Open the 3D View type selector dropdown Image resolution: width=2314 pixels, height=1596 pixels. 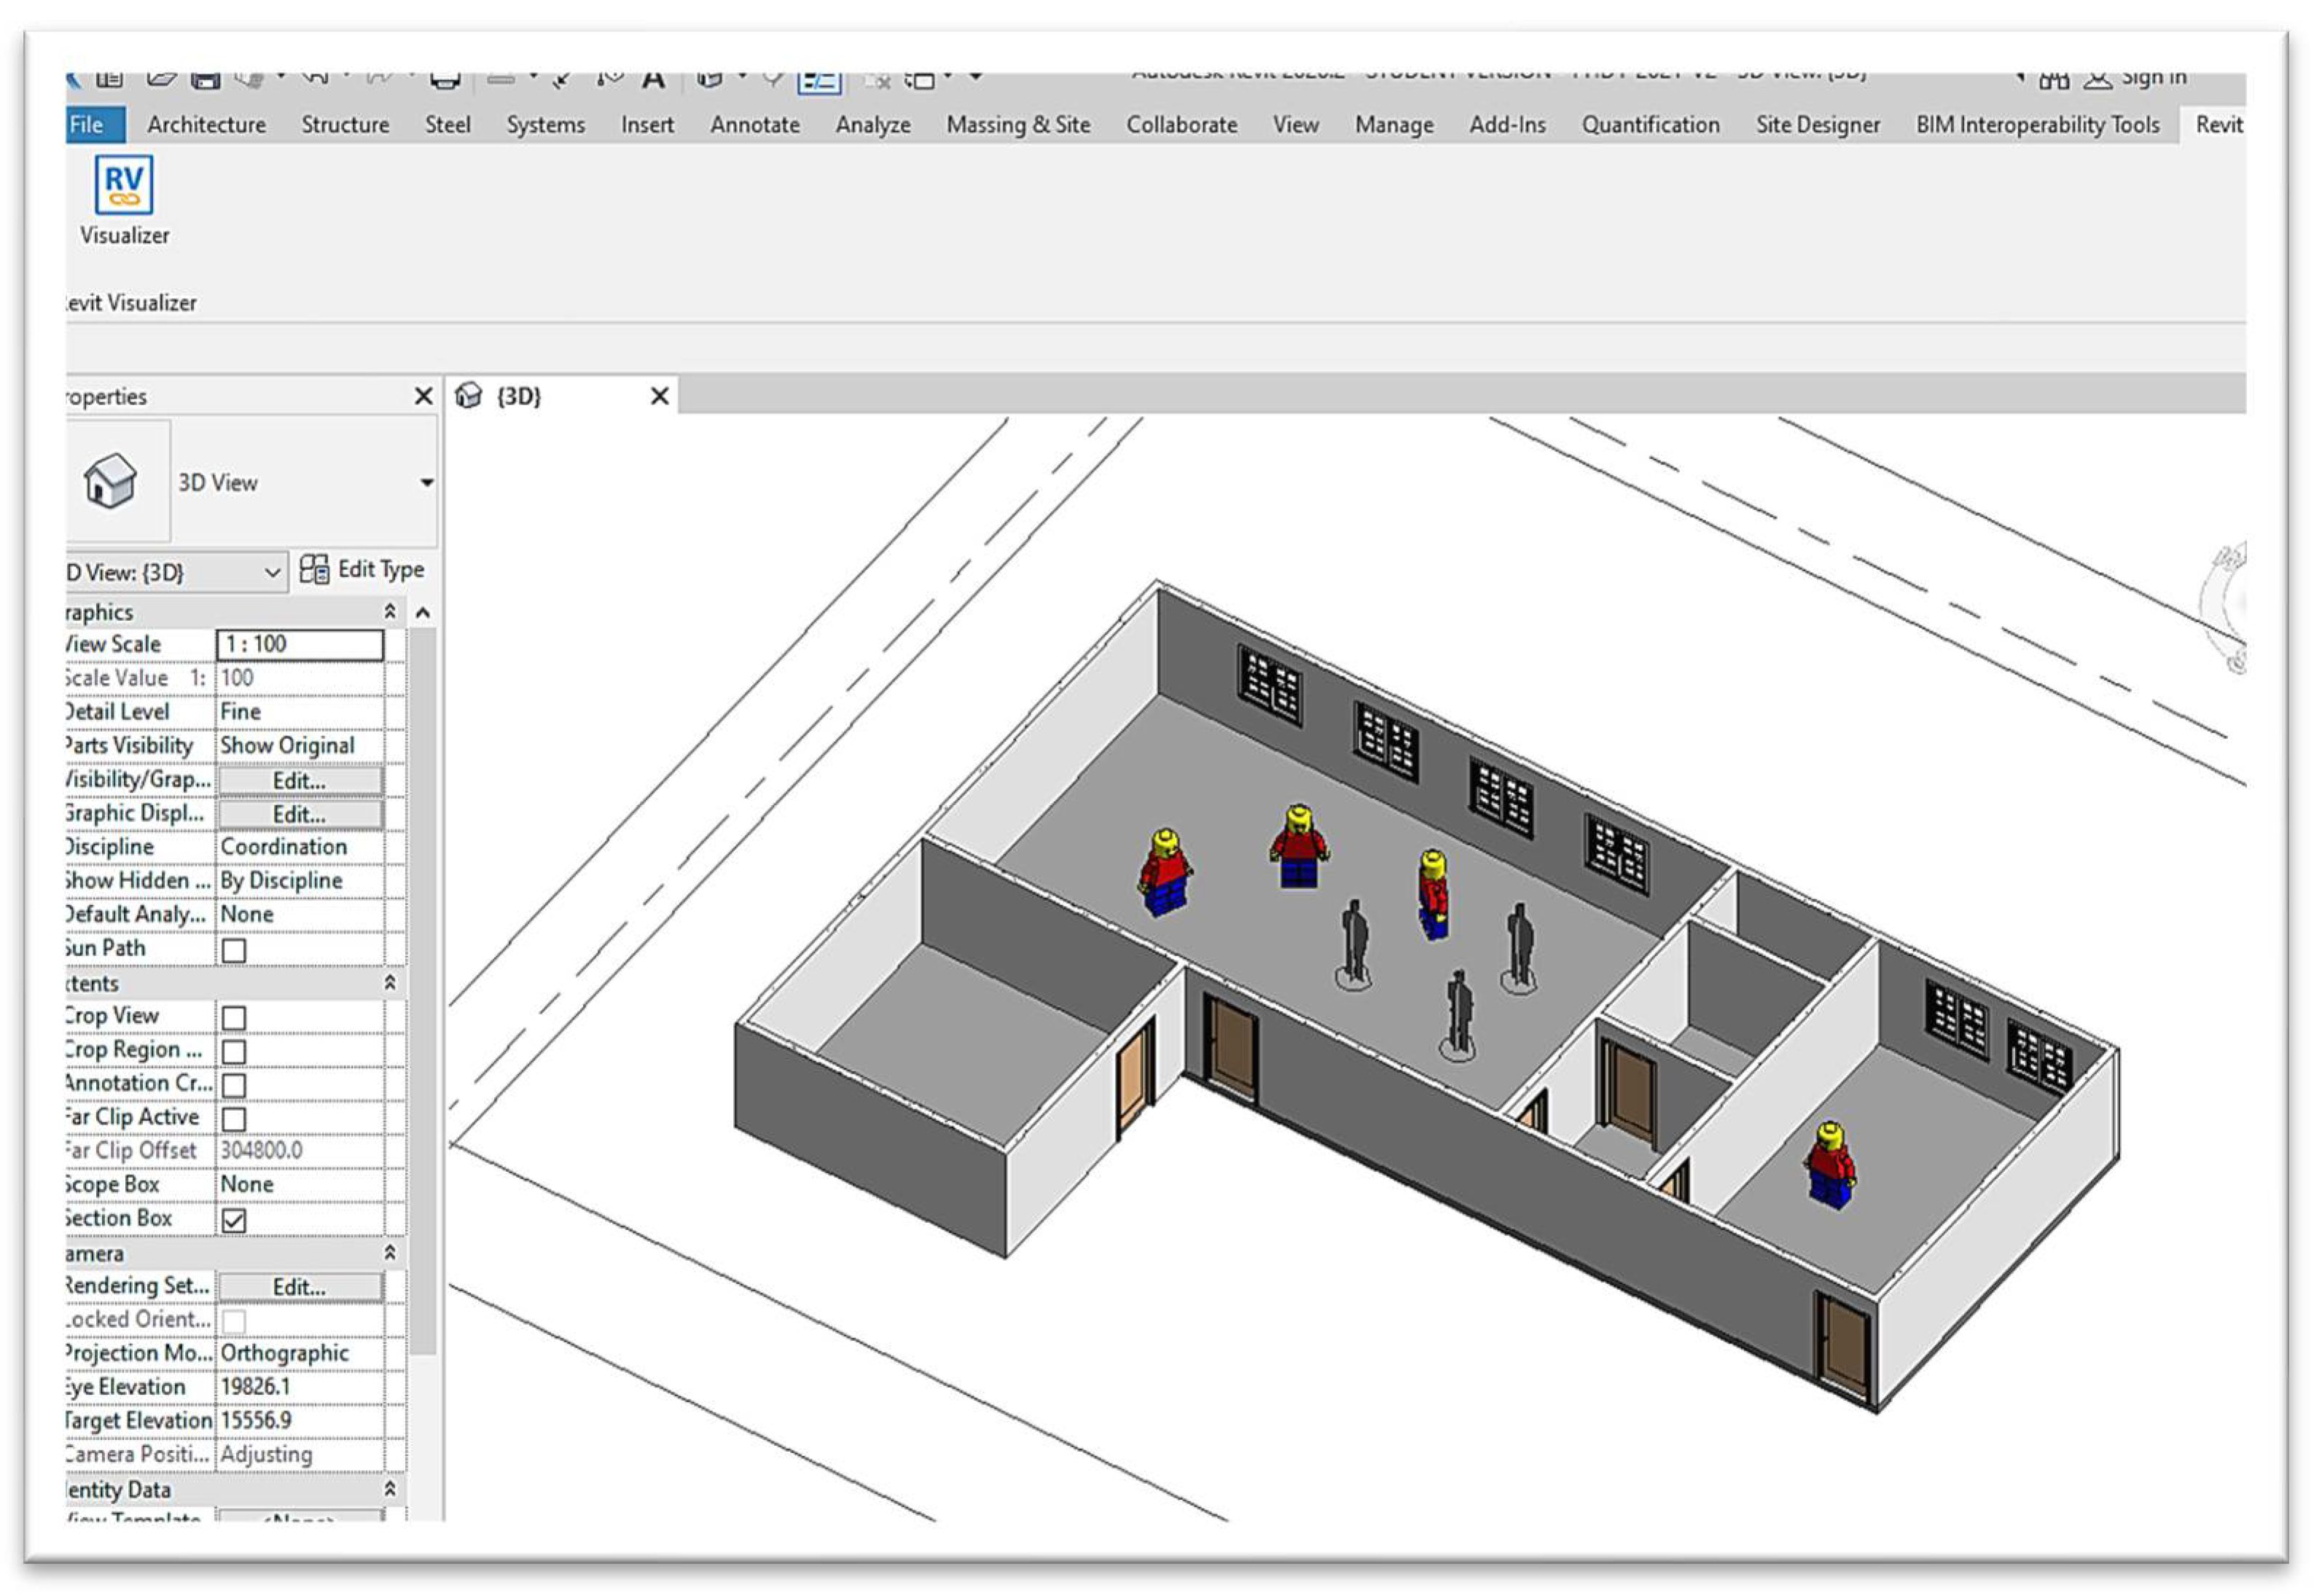tap(427, 482)
